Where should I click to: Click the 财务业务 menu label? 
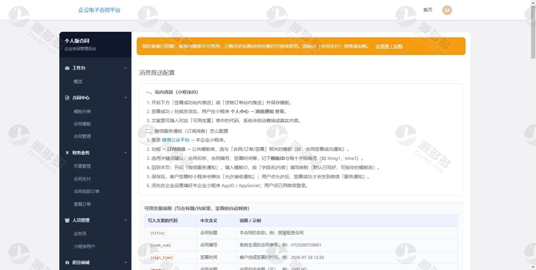click(81, 152)
